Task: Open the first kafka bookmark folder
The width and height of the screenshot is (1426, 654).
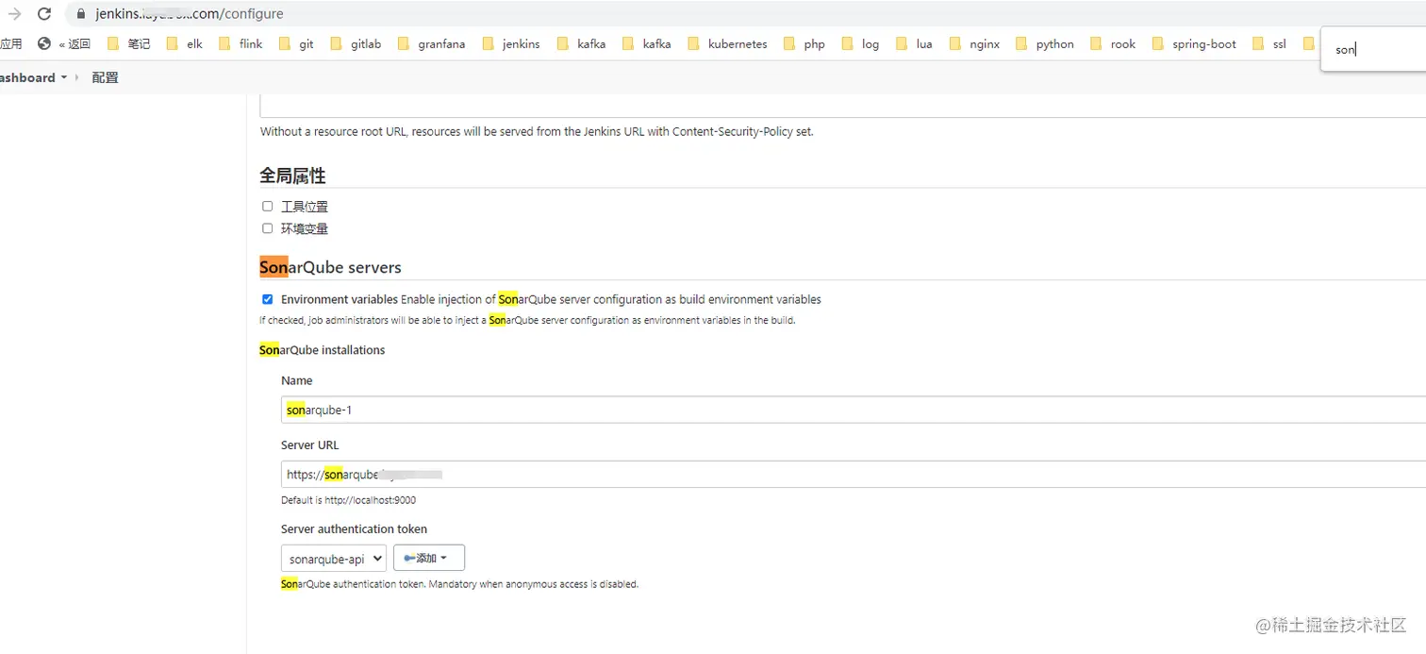Action: [x=581, y=43]
